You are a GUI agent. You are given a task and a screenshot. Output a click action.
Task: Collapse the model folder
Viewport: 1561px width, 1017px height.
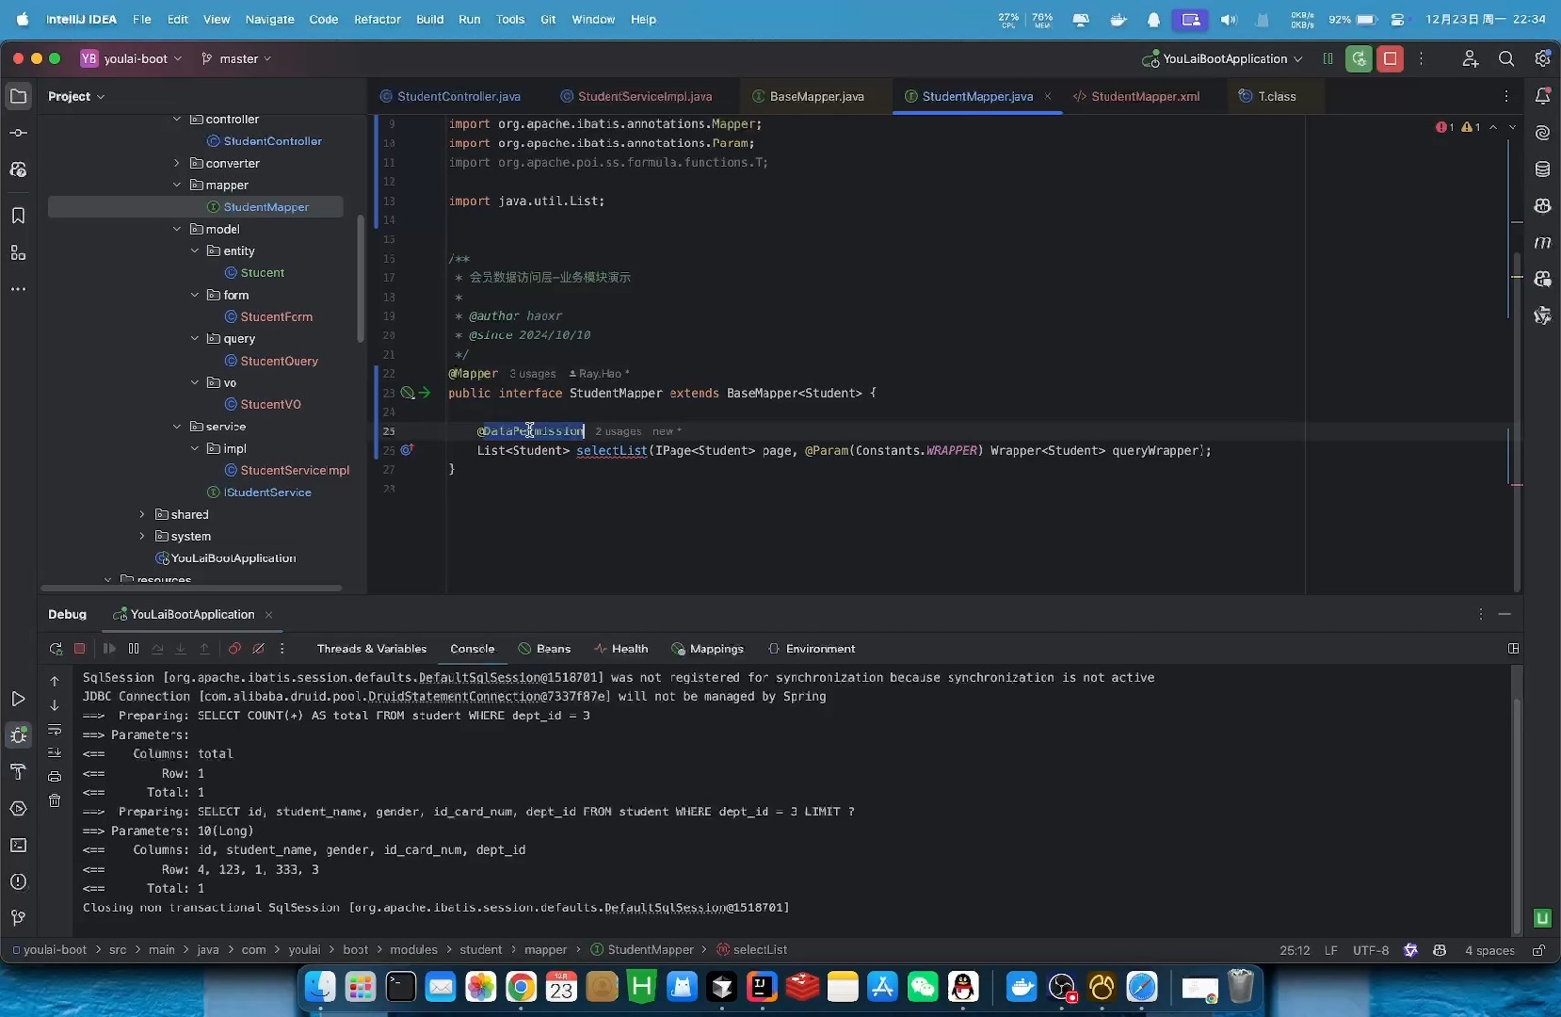[x=176, y=229]
